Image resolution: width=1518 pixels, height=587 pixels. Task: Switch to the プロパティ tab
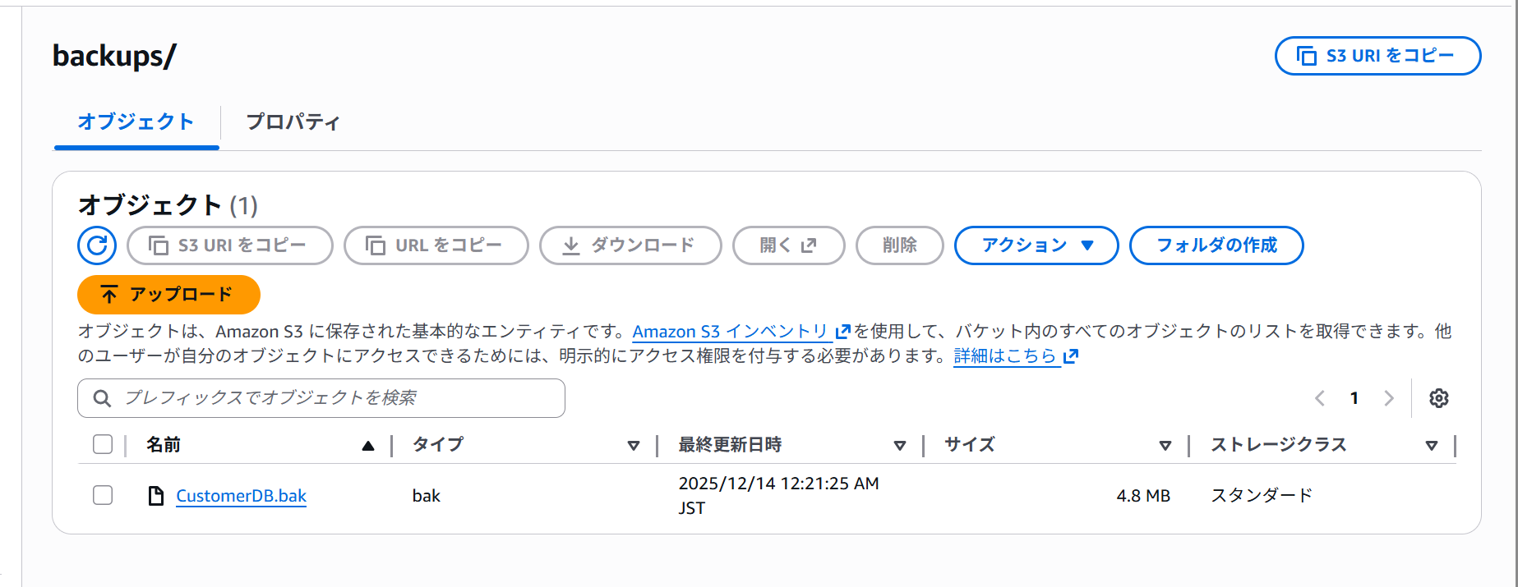click(293, 122)
